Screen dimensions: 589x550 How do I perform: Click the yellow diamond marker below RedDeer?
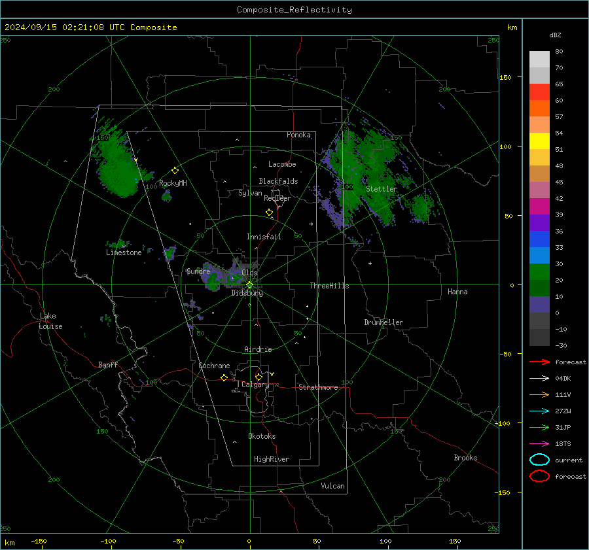269,213
